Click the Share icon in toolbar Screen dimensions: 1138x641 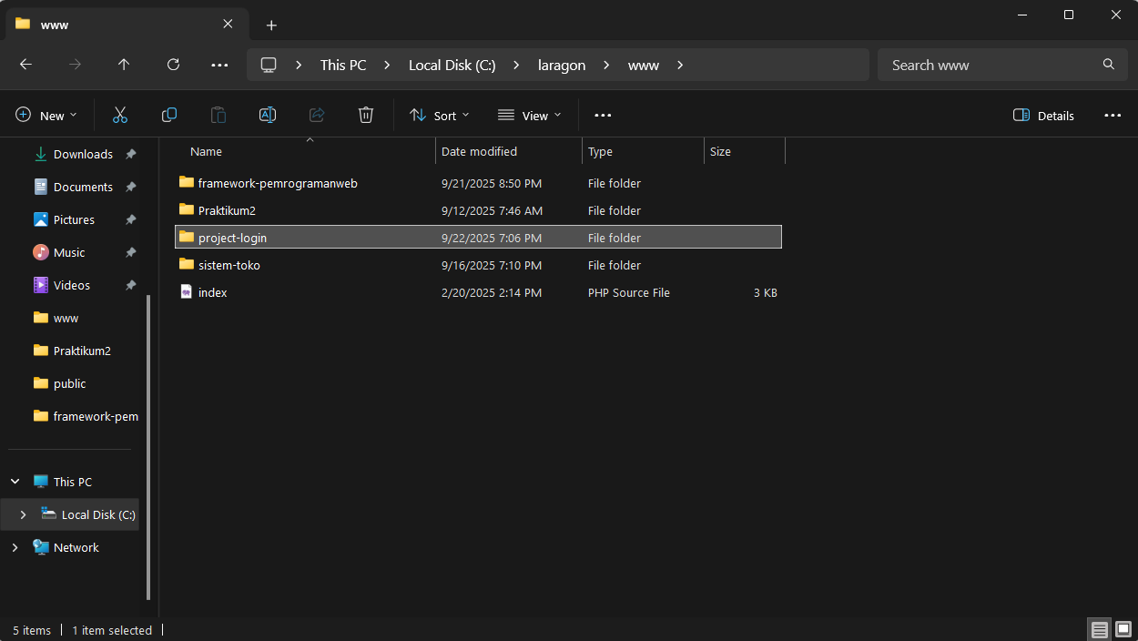pyautogui.click(x=317, y=115)
